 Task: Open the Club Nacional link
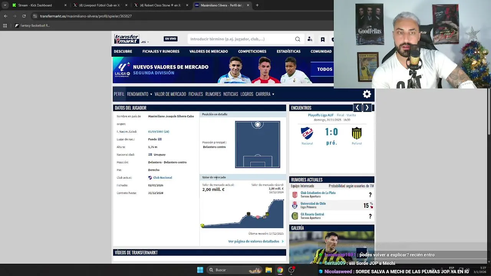[x=163, y=177]
